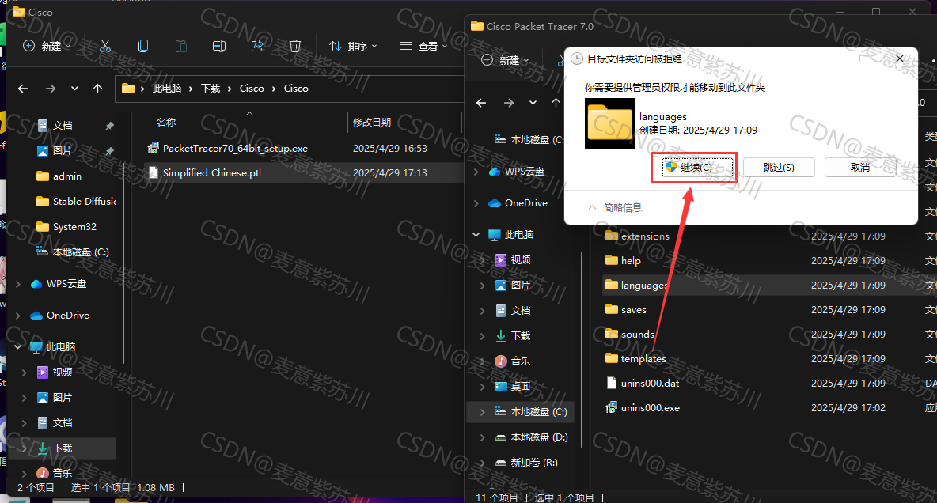Open the 新建 menu in the Packet Tracer window
Screen dimensions: 937x503
pyautogui.click(x=505, y=60)
